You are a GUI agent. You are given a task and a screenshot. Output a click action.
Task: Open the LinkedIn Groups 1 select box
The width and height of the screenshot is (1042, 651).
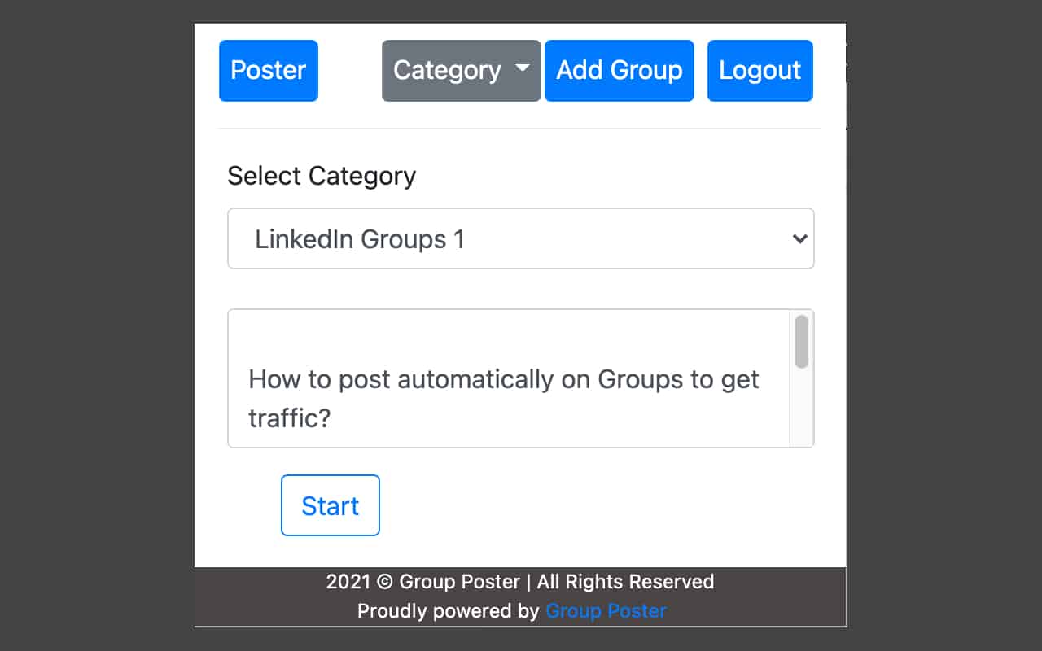pyautogui.click(x=505, y=238)
